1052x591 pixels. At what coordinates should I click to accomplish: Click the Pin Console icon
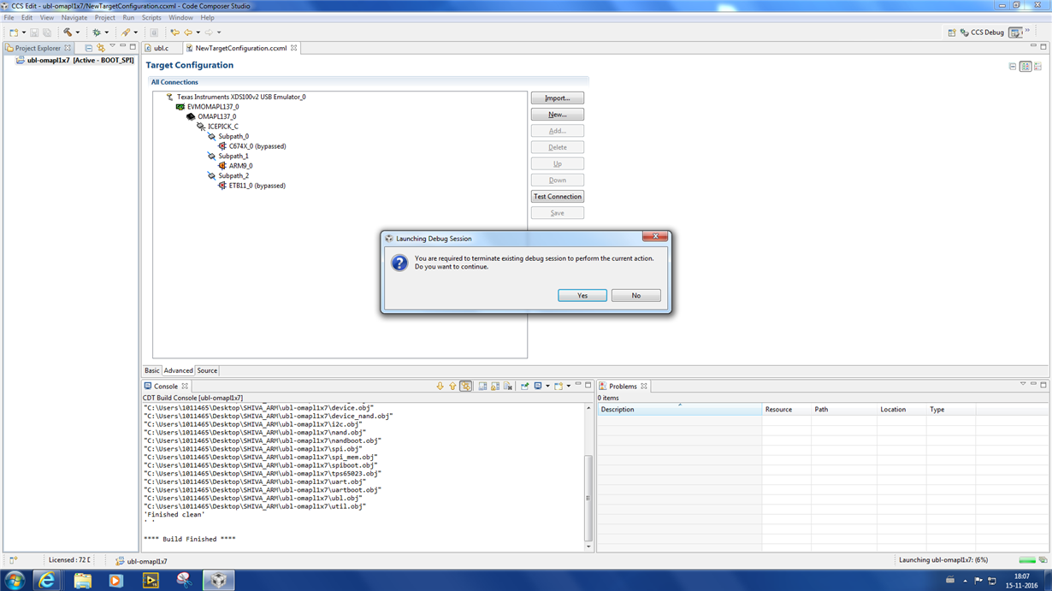524,387
